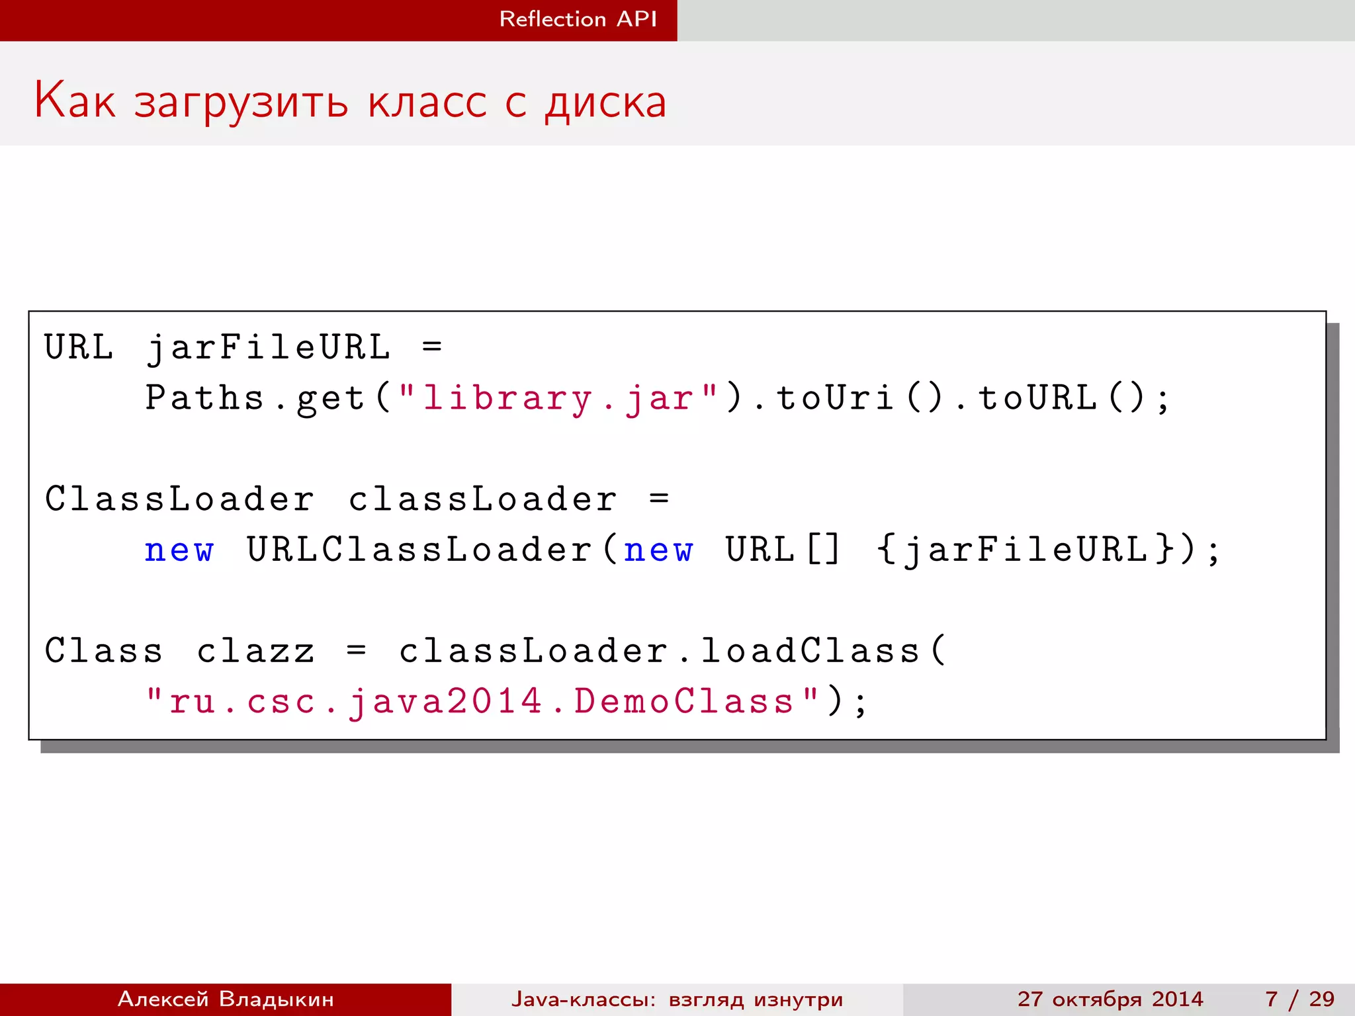1355x1016 pixels.
Task: Click 'URL[] {jarFileURL});' in code
Action: coord(973,550)
